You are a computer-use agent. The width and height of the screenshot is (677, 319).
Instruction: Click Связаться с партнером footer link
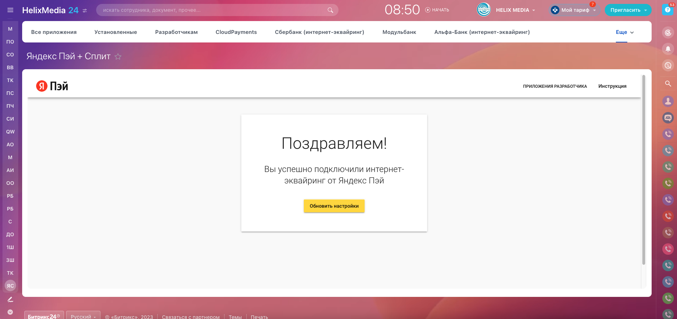tap(191, 317)
